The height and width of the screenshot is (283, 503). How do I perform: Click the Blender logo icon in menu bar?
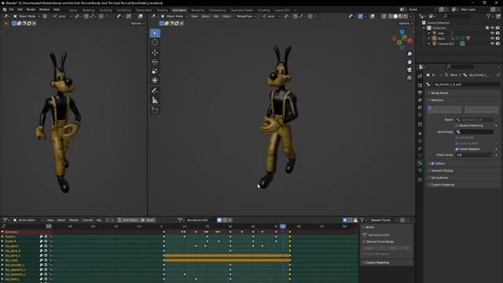tap(5, 9)
